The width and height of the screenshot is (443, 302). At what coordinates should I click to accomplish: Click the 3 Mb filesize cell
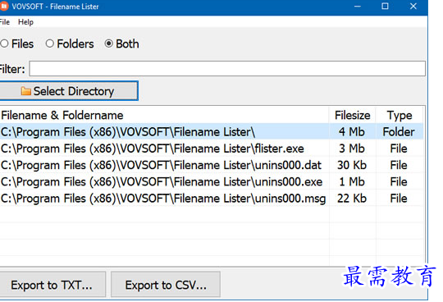(352, 149)
